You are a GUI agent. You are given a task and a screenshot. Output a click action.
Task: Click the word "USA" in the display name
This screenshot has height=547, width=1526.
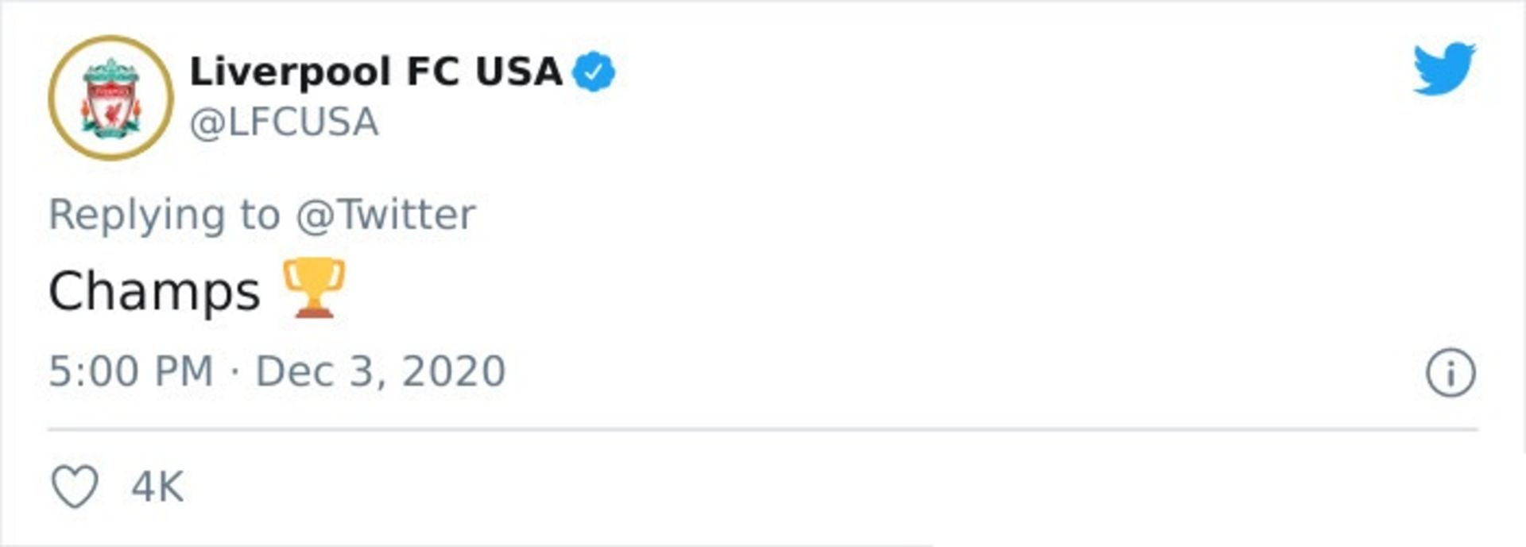coord(518,72)
